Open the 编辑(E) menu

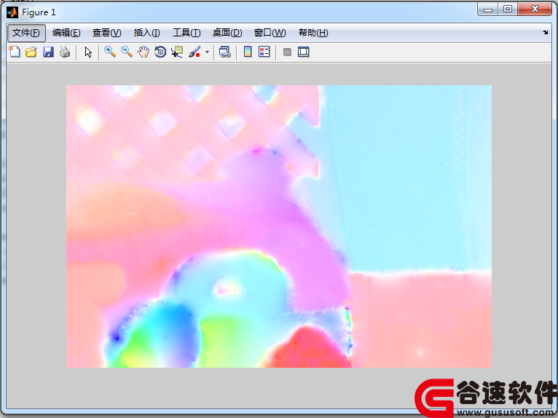pos(66,33)
